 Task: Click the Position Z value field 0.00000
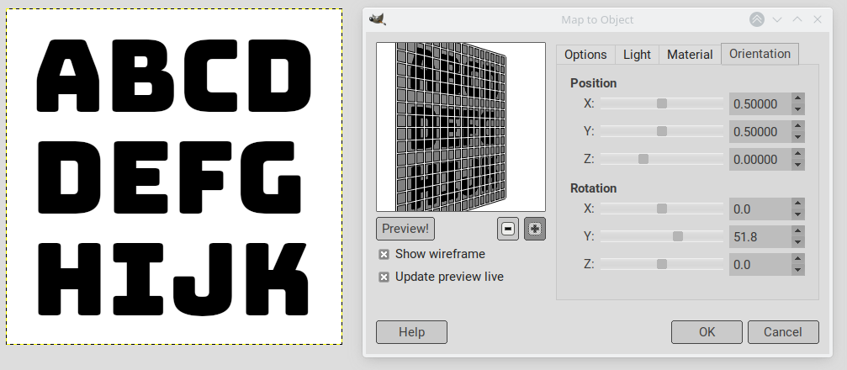coord(760,159)
